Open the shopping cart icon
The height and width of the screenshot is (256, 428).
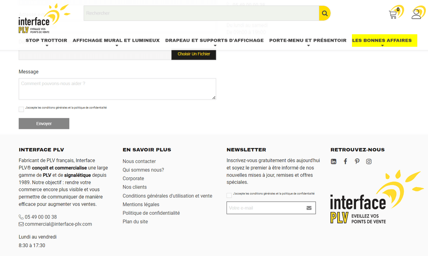click(393, 14)
